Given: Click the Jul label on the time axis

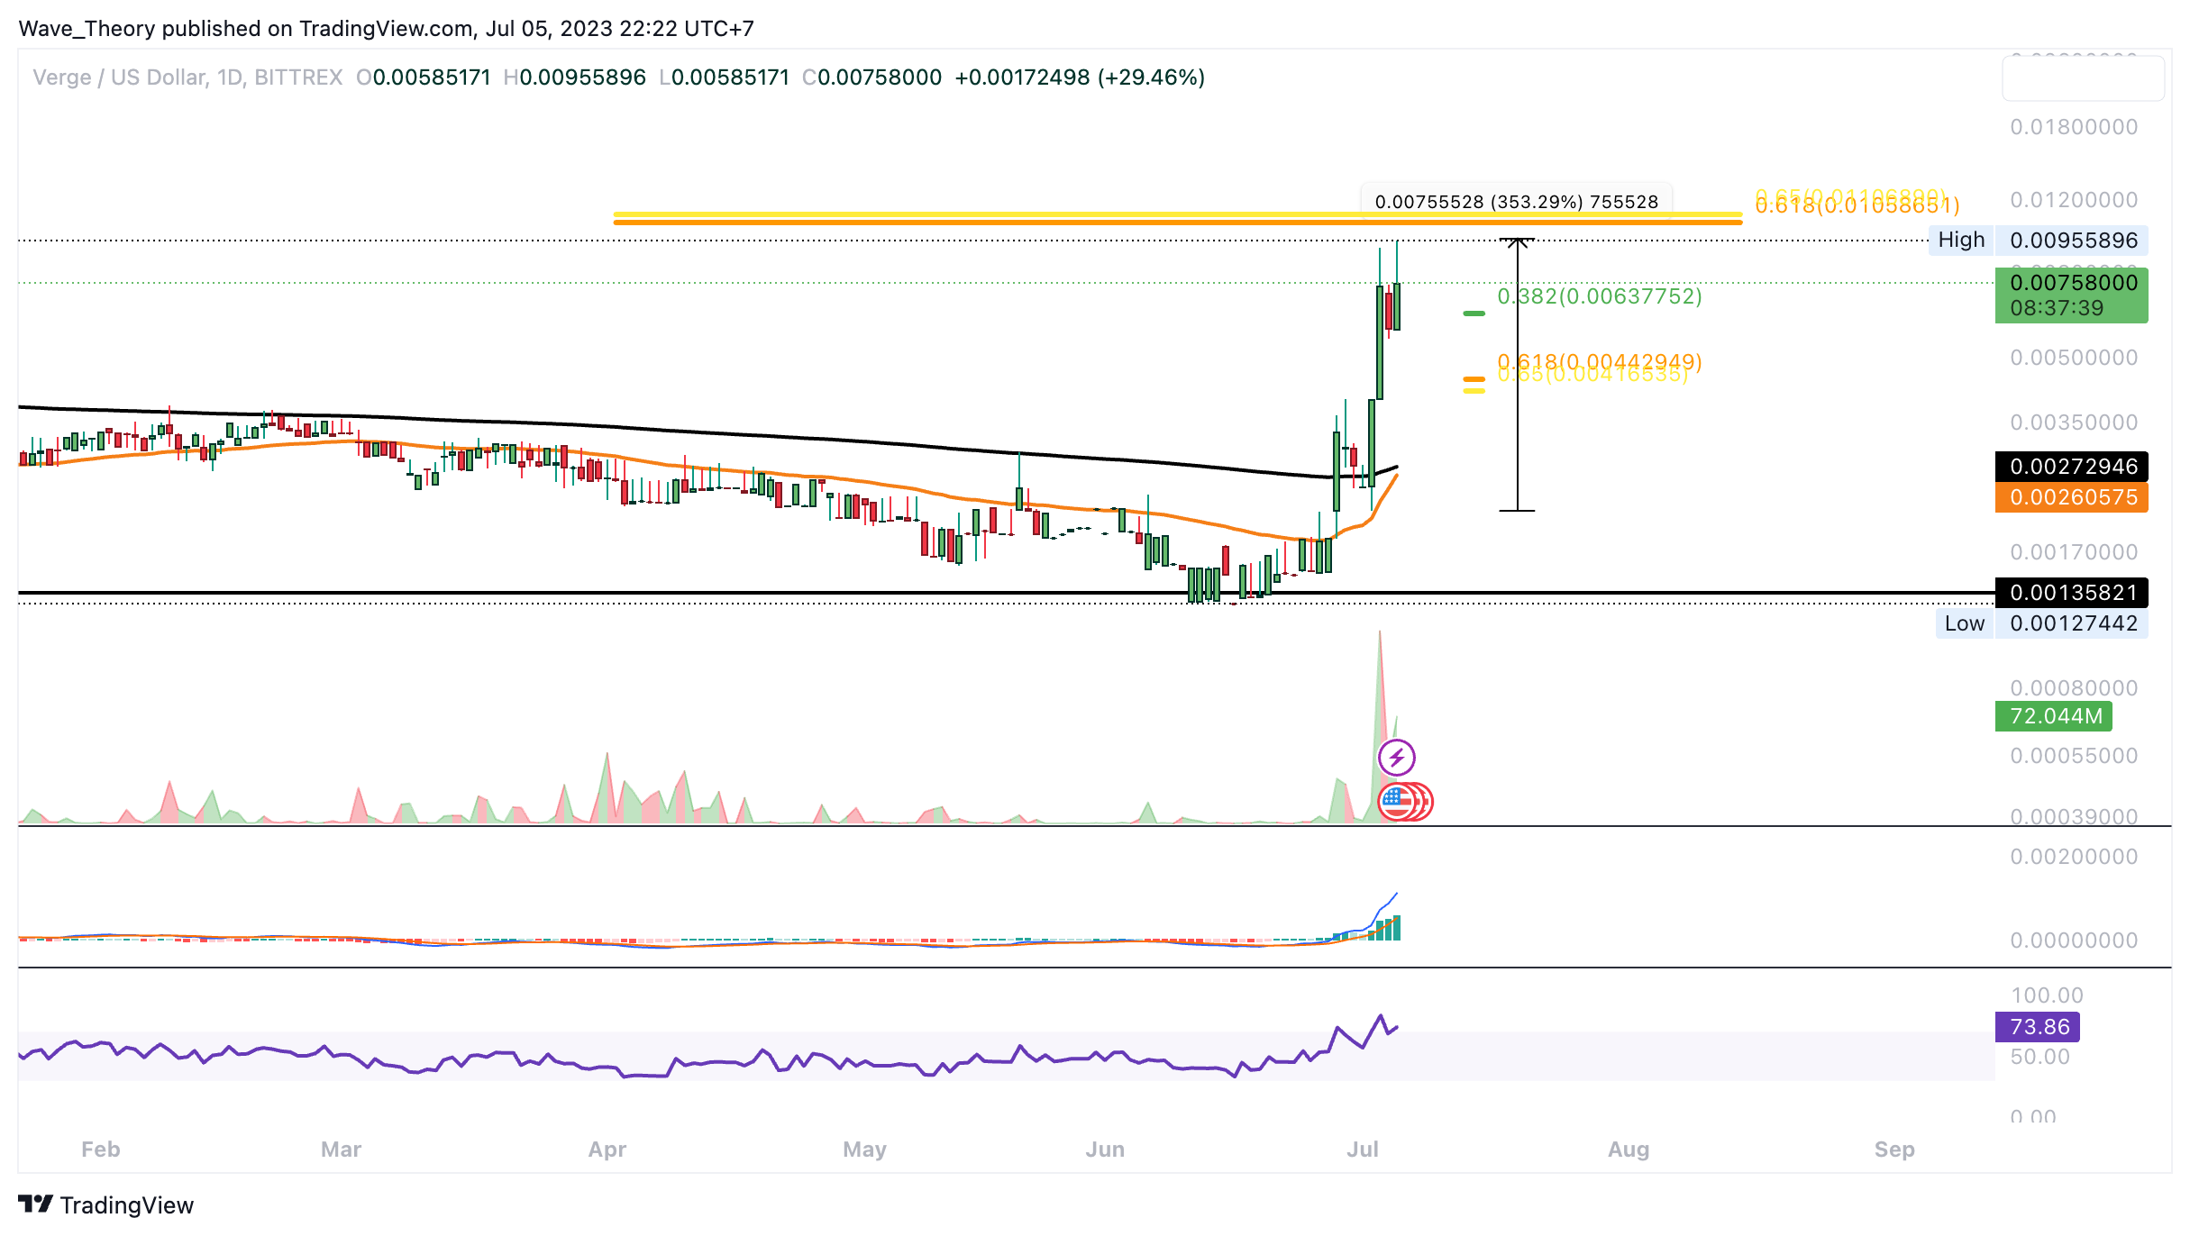Looking at the screenshot, I should coord(1362,1150).
